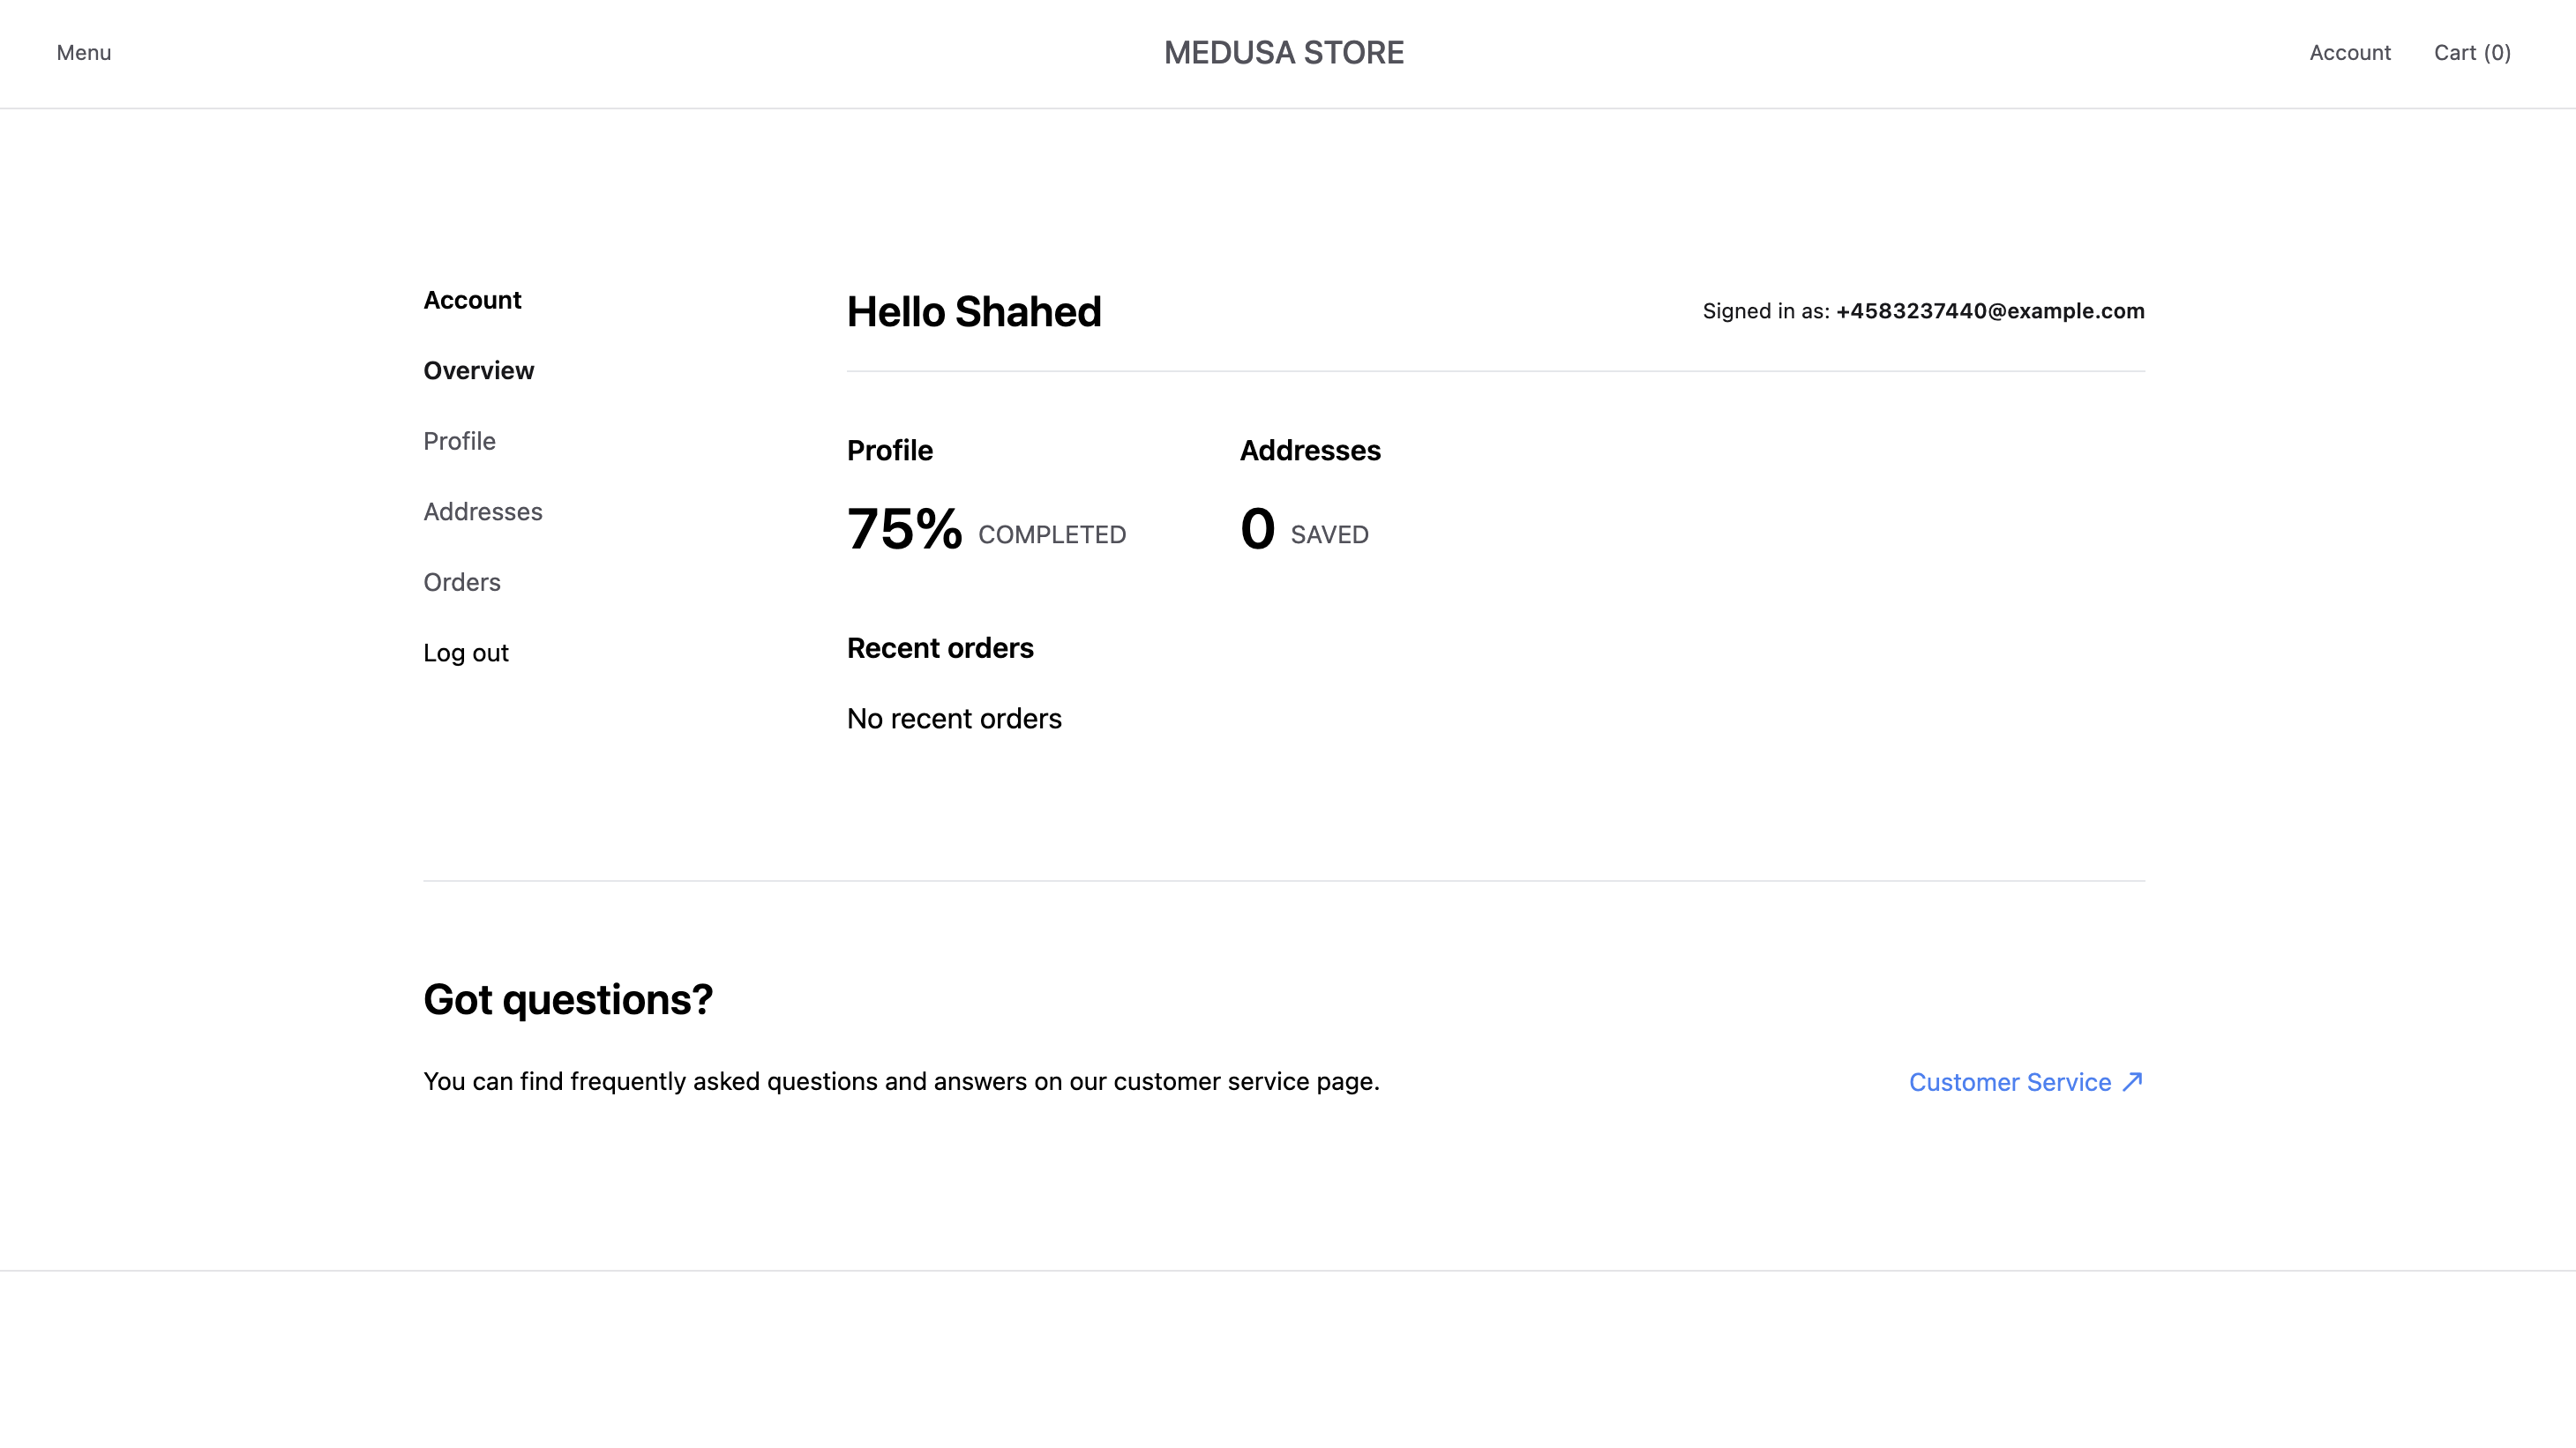Screen dimensions: 2576x1448
Task: Follow the Customer Service link
Action: click(2010, 1081)
